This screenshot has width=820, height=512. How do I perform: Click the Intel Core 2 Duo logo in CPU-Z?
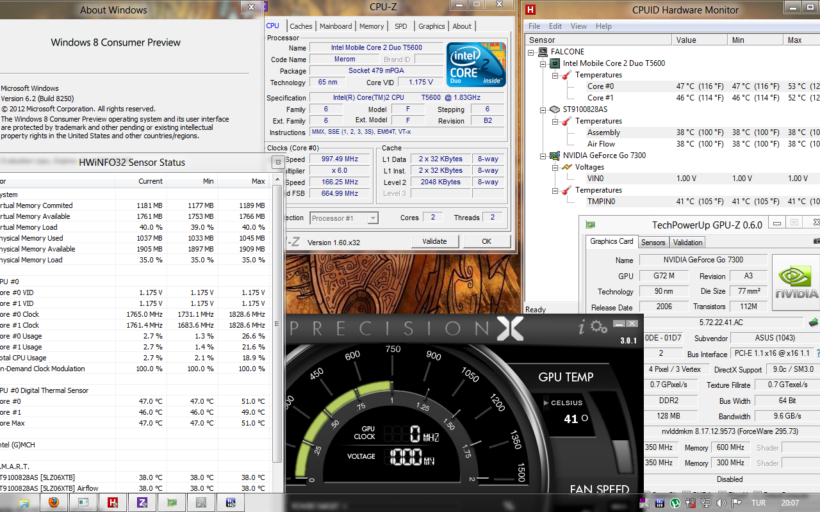coord(476,65)
